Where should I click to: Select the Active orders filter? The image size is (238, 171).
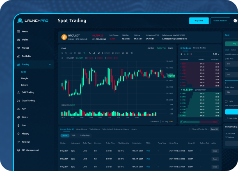point(65,135)
